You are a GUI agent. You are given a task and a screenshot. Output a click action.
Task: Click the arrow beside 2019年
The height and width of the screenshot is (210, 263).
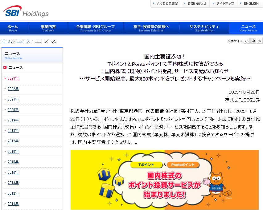(x=5, y=120)
